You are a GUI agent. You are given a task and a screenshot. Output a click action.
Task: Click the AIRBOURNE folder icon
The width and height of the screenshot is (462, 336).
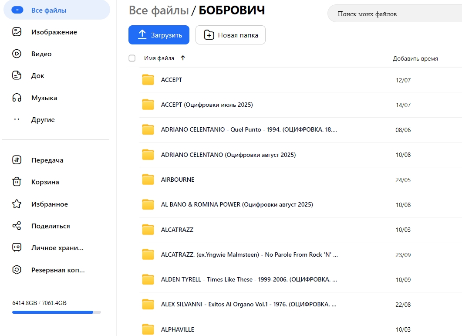[148, 180]
